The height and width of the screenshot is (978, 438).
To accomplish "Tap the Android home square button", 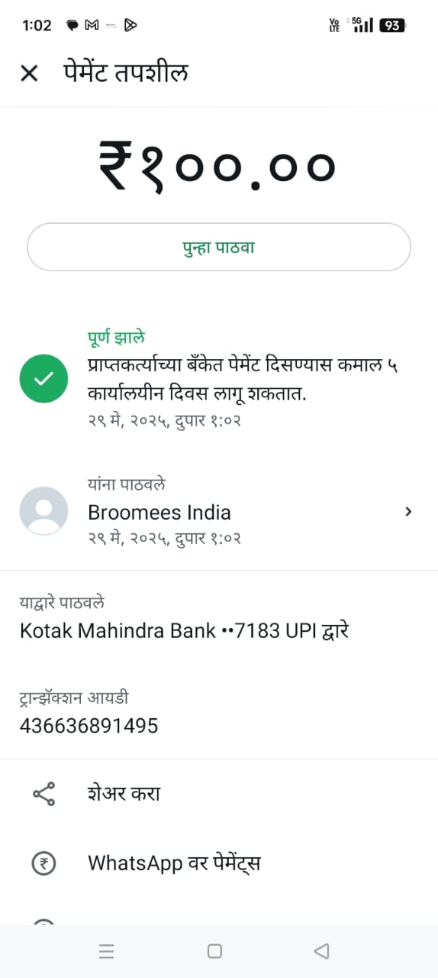I will (215, 951).
